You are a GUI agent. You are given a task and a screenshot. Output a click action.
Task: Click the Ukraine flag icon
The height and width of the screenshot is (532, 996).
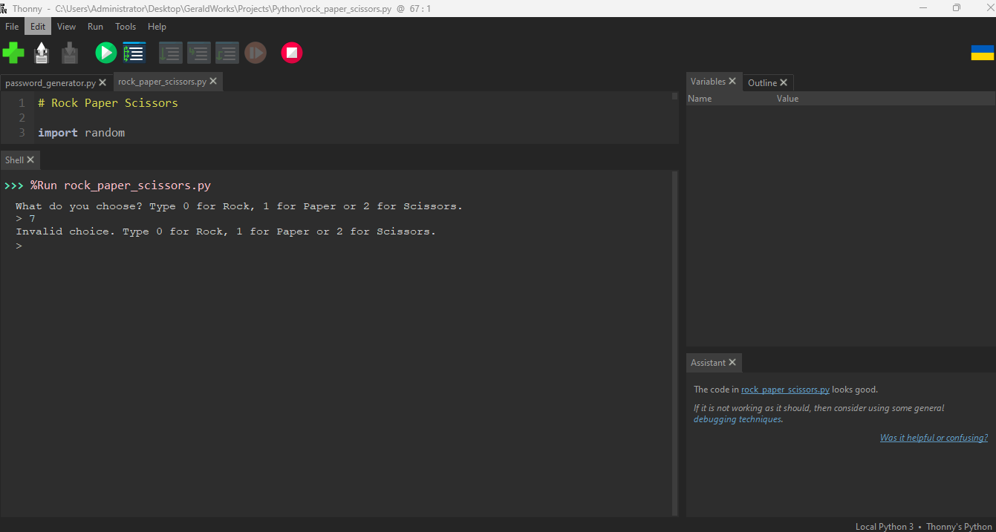pos(982,53)
